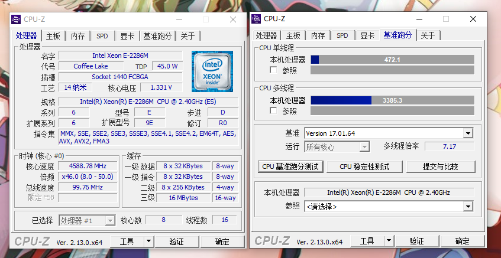
Task: Click 扩展型号 value 9E
Action: [150, 123]
